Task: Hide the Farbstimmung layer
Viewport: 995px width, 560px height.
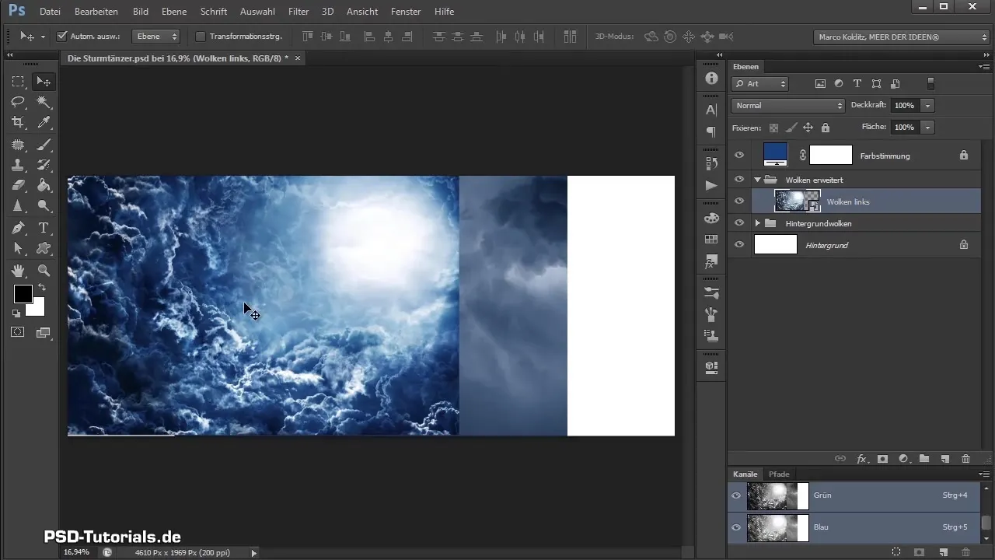Action: point(739,156)
